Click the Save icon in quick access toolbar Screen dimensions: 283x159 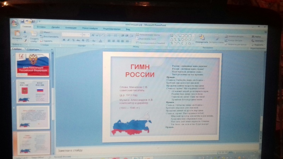point(22,21)
